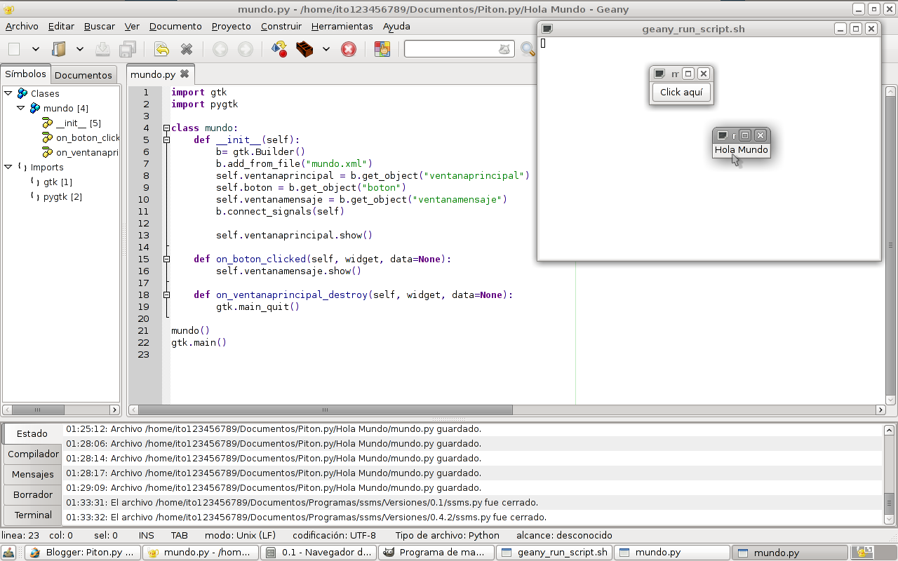
Task: Switch to the geany_run_script.sh taskbar entry
Action: click(x=554, y=553)
